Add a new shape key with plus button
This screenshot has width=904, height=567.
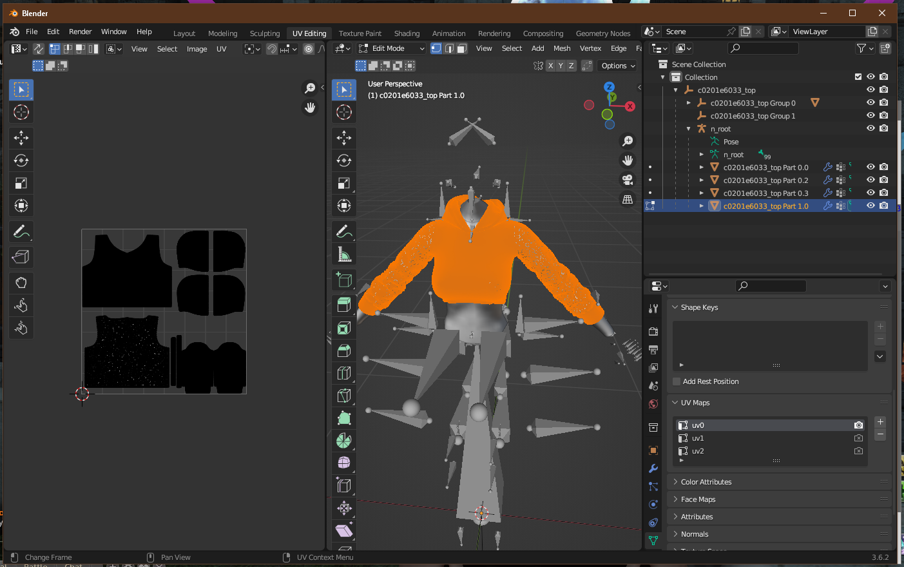tap(880, 327)
